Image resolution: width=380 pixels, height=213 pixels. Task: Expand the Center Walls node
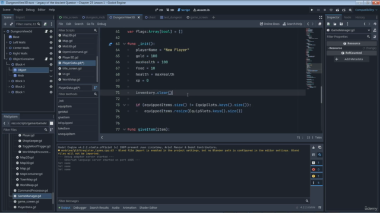tap(7, 48)
